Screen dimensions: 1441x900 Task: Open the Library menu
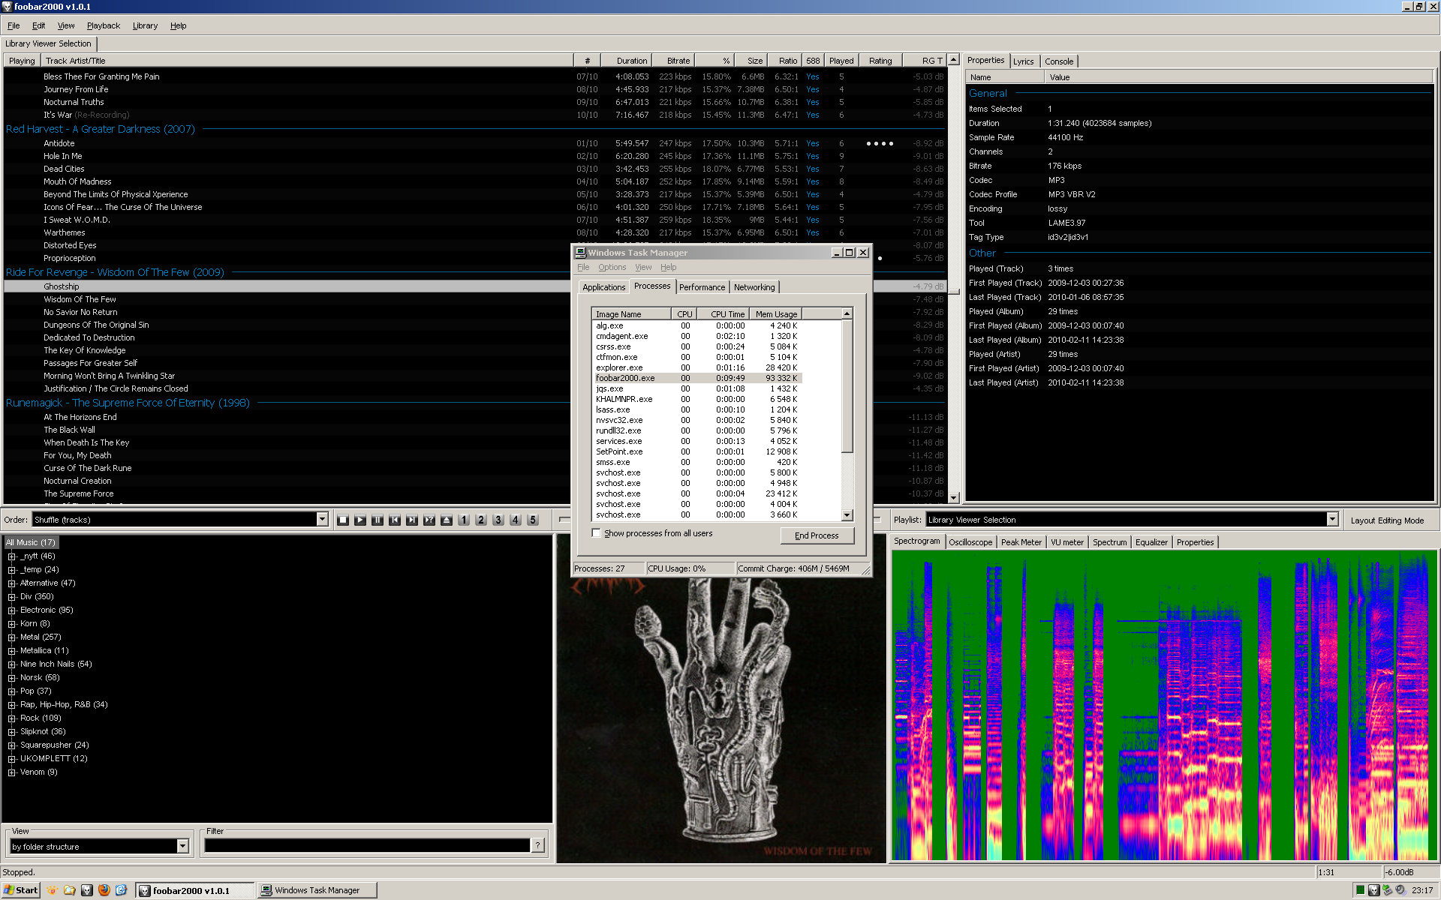pyautogui.click(x=145, y=25)
